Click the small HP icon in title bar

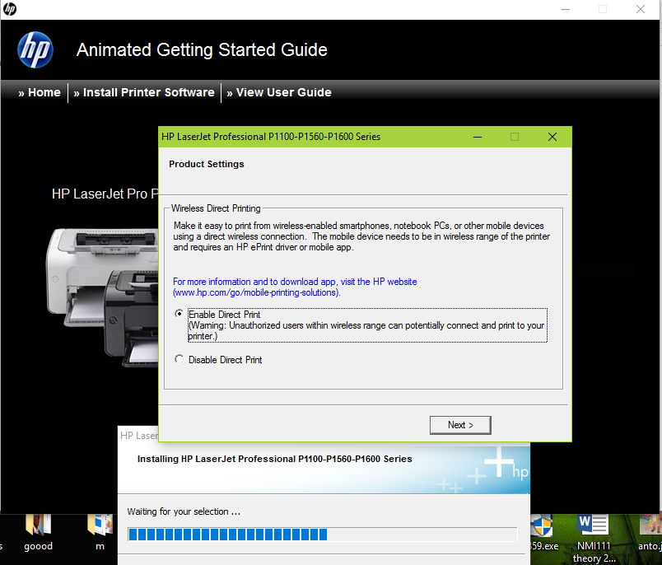pyautogui.click(x=10, y=9)
